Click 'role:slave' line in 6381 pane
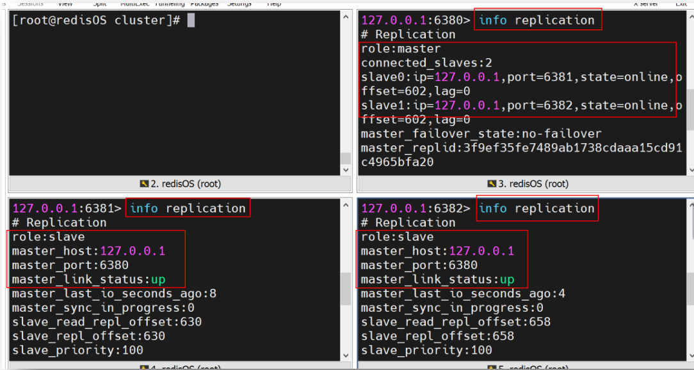694x370 pixels. 48,236
